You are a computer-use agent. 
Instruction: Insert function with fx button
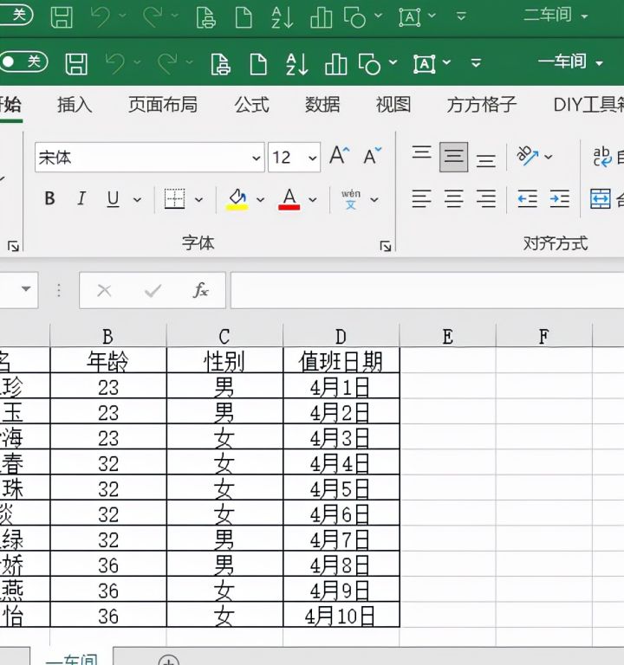tap(201, 291)
